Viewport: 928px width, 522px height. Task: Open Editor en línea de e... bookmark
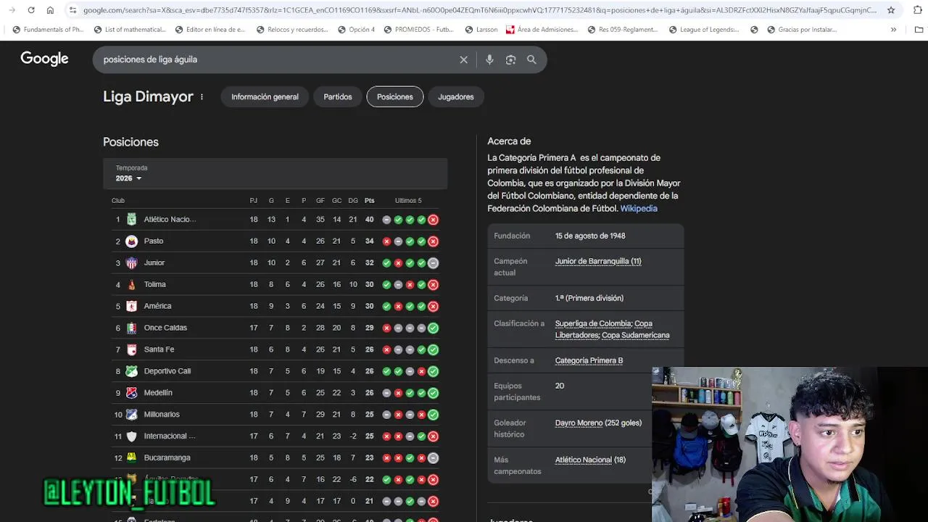click(210, 30)
